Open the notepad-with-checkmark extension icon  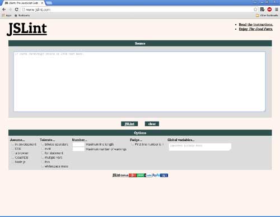262,10
